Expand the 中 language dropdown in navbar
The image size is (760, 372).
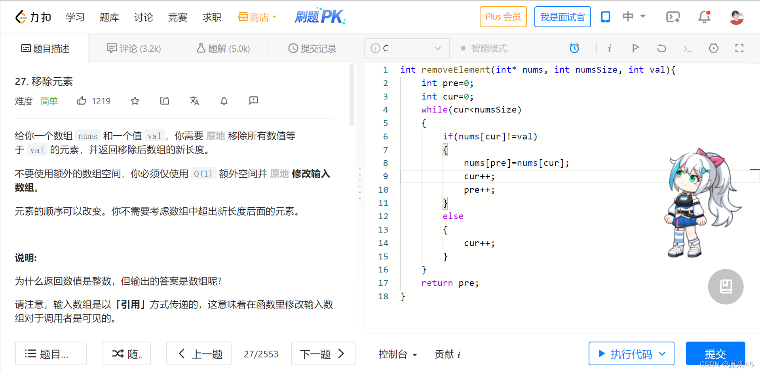[x=633, y=17]
